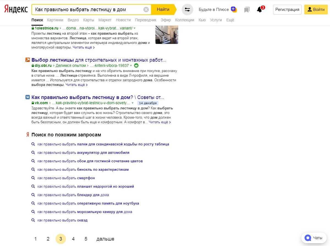Click the lock icon of 1olestnice.ru result

coord(33,28)
